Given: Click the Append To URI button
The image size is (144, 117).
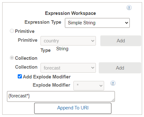Looking at the screenshot, I should pos(73,108).
